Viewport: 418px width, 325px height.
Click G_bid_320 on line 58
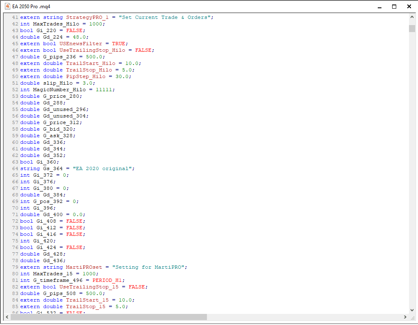pos(58,129)
